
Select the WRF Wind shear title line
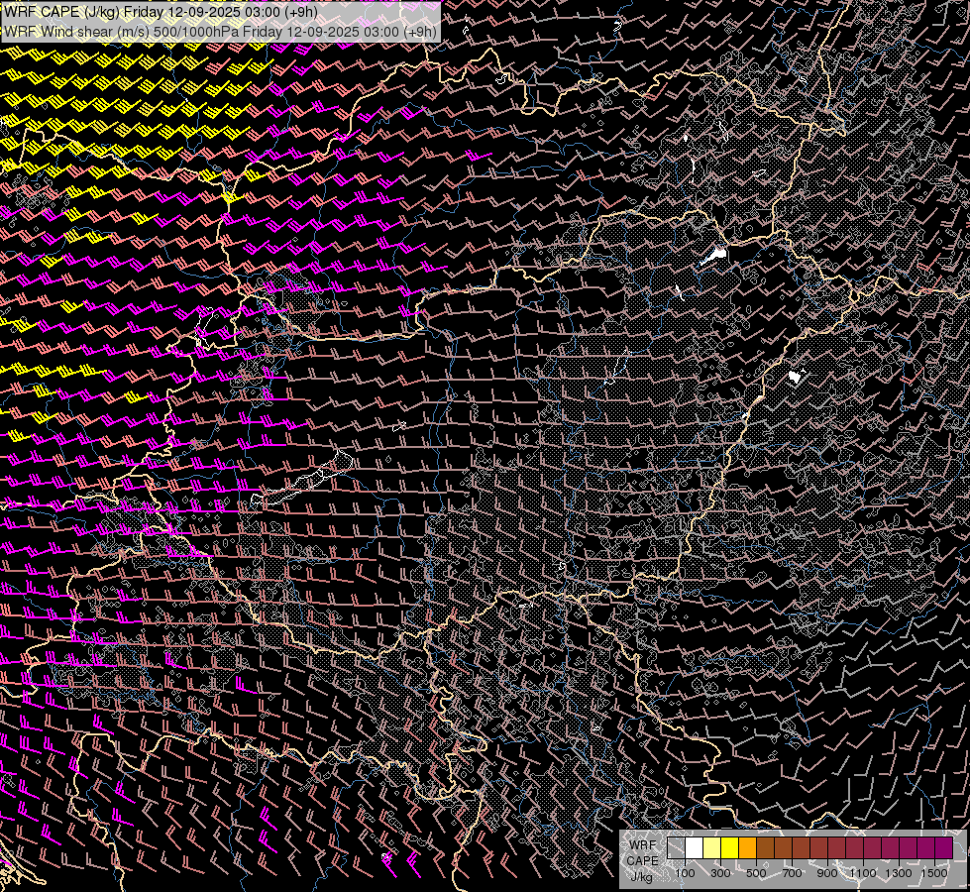220,32
